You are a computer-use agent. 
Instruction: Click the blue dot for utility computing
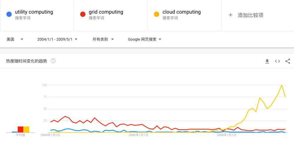coord(9,14)
